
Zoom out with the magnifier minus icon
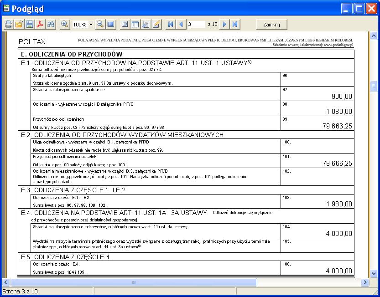[100, 24]
